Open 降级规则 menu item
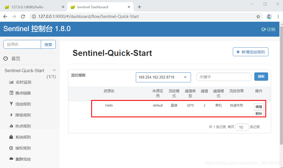Screen dimensions: 283x168 23,115
